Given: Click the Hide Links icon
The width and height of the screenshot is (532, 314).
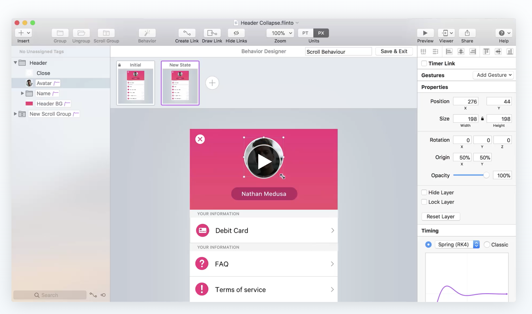Looking at the screenshot, I should [236, 33].
